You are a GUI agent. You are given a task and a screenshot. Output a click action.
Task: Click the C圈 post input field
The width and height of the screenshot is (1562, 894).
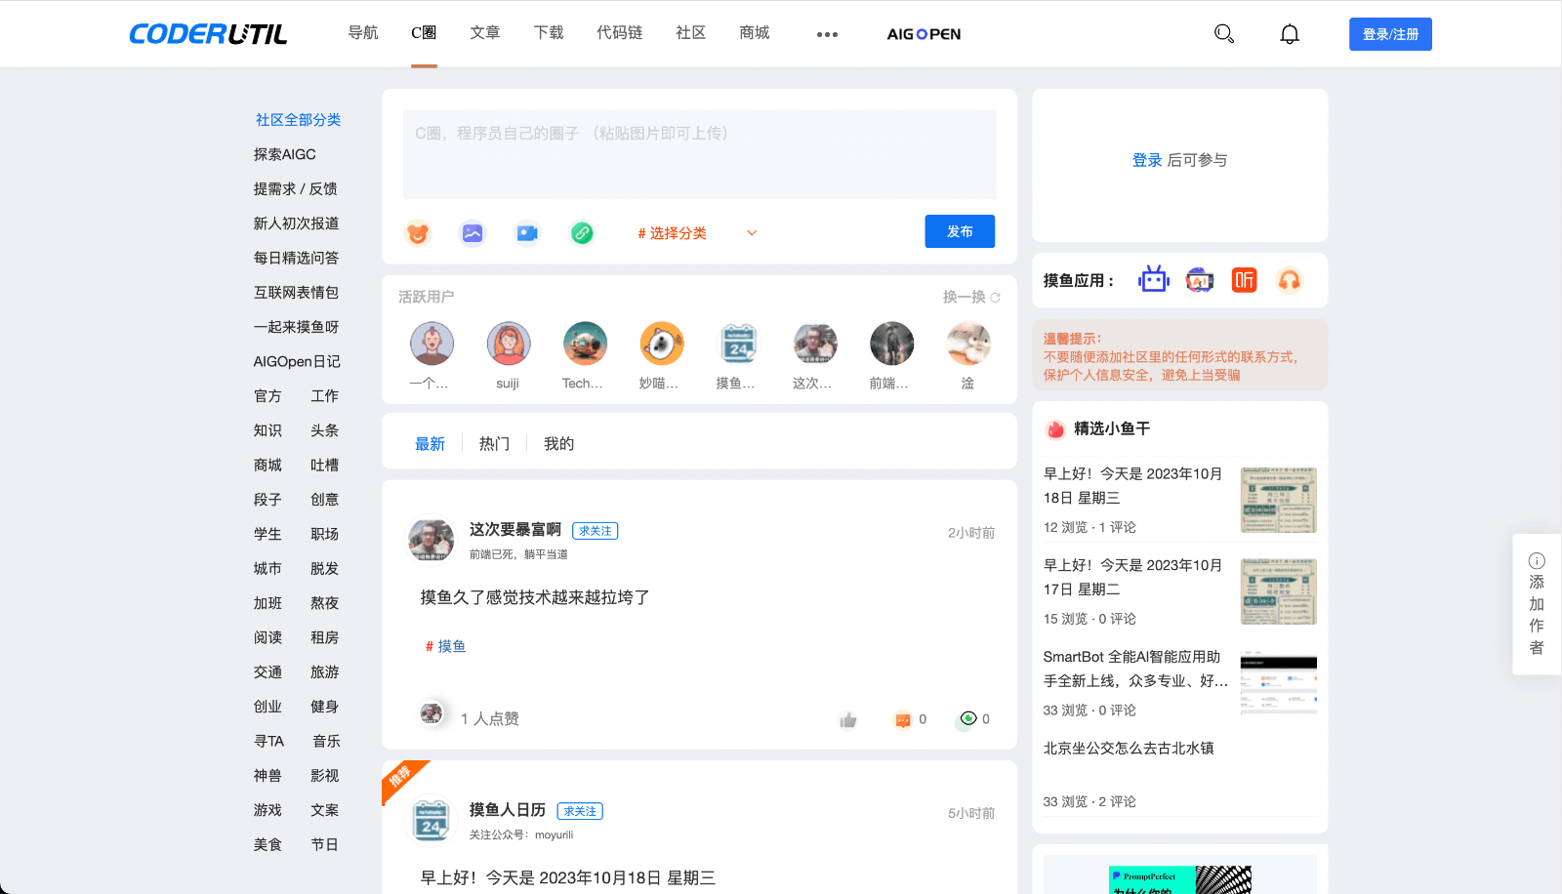coord(699,154)
